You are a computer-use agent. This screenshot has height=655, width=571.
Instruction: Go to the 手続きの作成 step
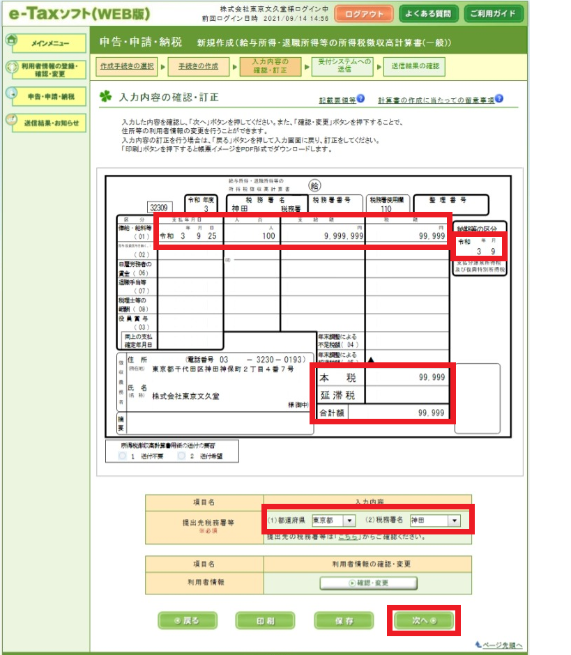coord(198,66)
